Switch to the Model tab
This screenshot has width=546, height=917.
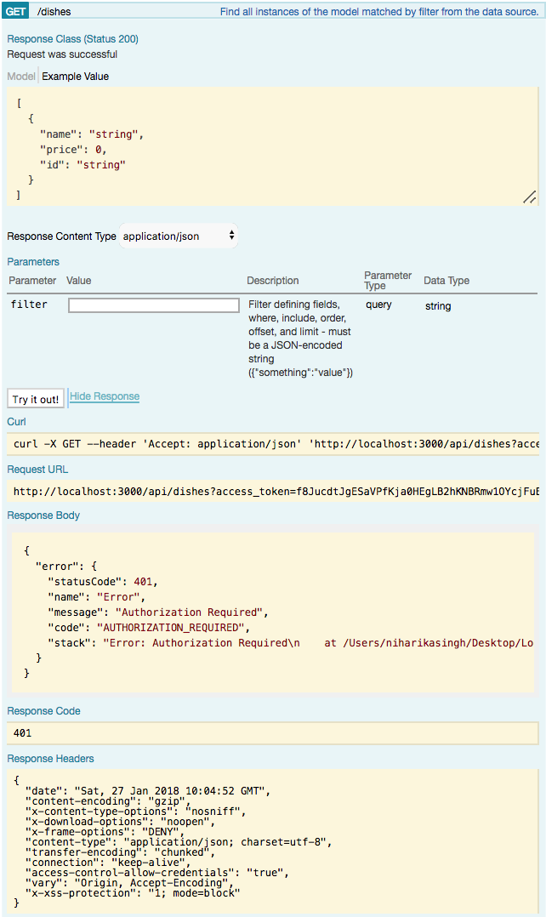21,77
